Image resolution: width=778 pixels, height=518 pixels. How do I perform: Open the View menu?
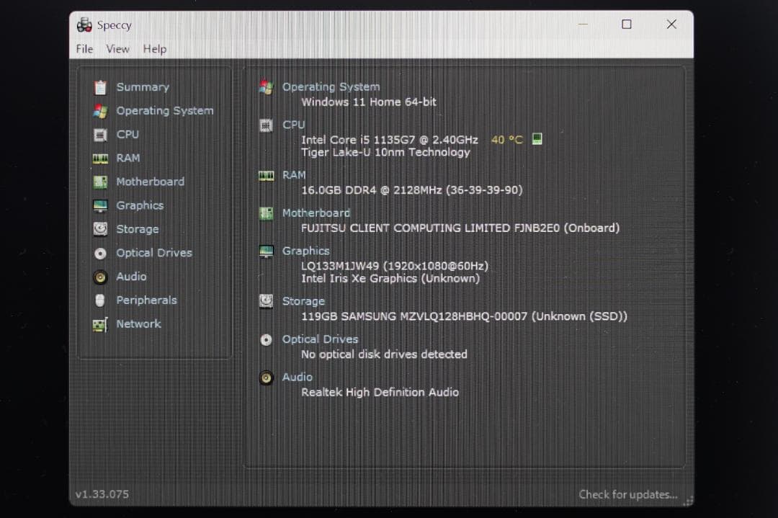click(117, 49)
